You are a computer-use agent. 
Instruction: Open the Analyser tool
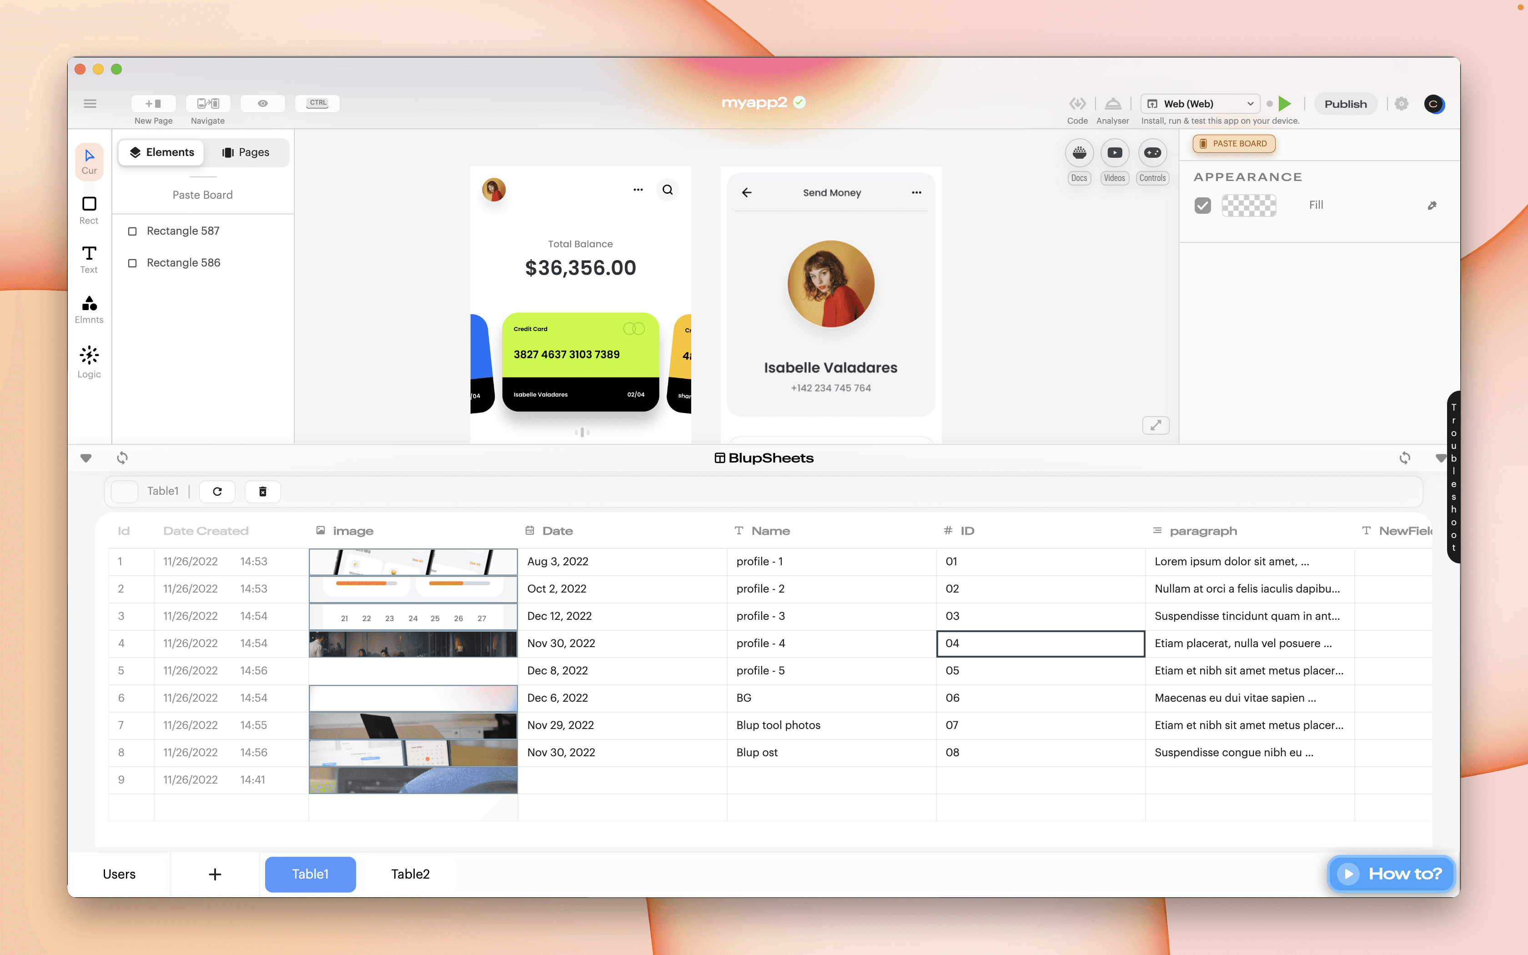1112,104
